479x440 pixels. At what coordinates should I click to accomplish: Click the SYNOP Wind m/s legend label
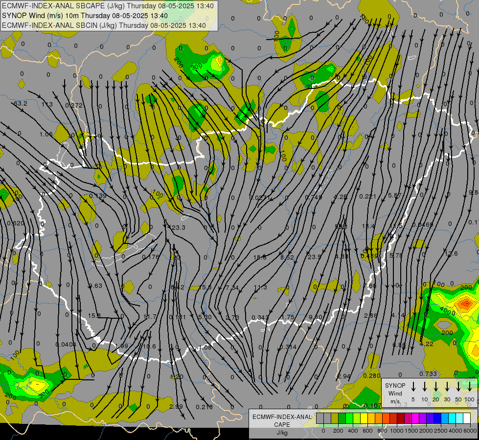pyautogui.click(x=395, y=393)
